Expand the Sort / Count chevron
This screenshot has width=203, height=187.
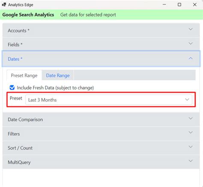coord(191,147)
